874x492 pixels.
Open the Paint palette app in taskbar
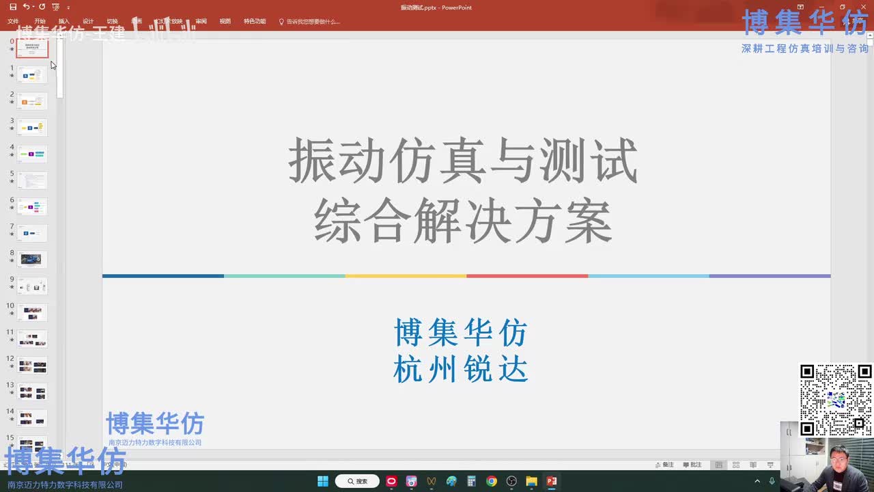[451, 481]
